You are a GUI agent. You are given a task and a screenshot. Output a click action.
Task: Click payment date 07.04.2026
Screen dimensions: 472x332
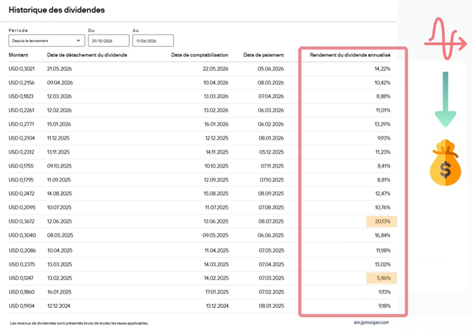point(271,97)
